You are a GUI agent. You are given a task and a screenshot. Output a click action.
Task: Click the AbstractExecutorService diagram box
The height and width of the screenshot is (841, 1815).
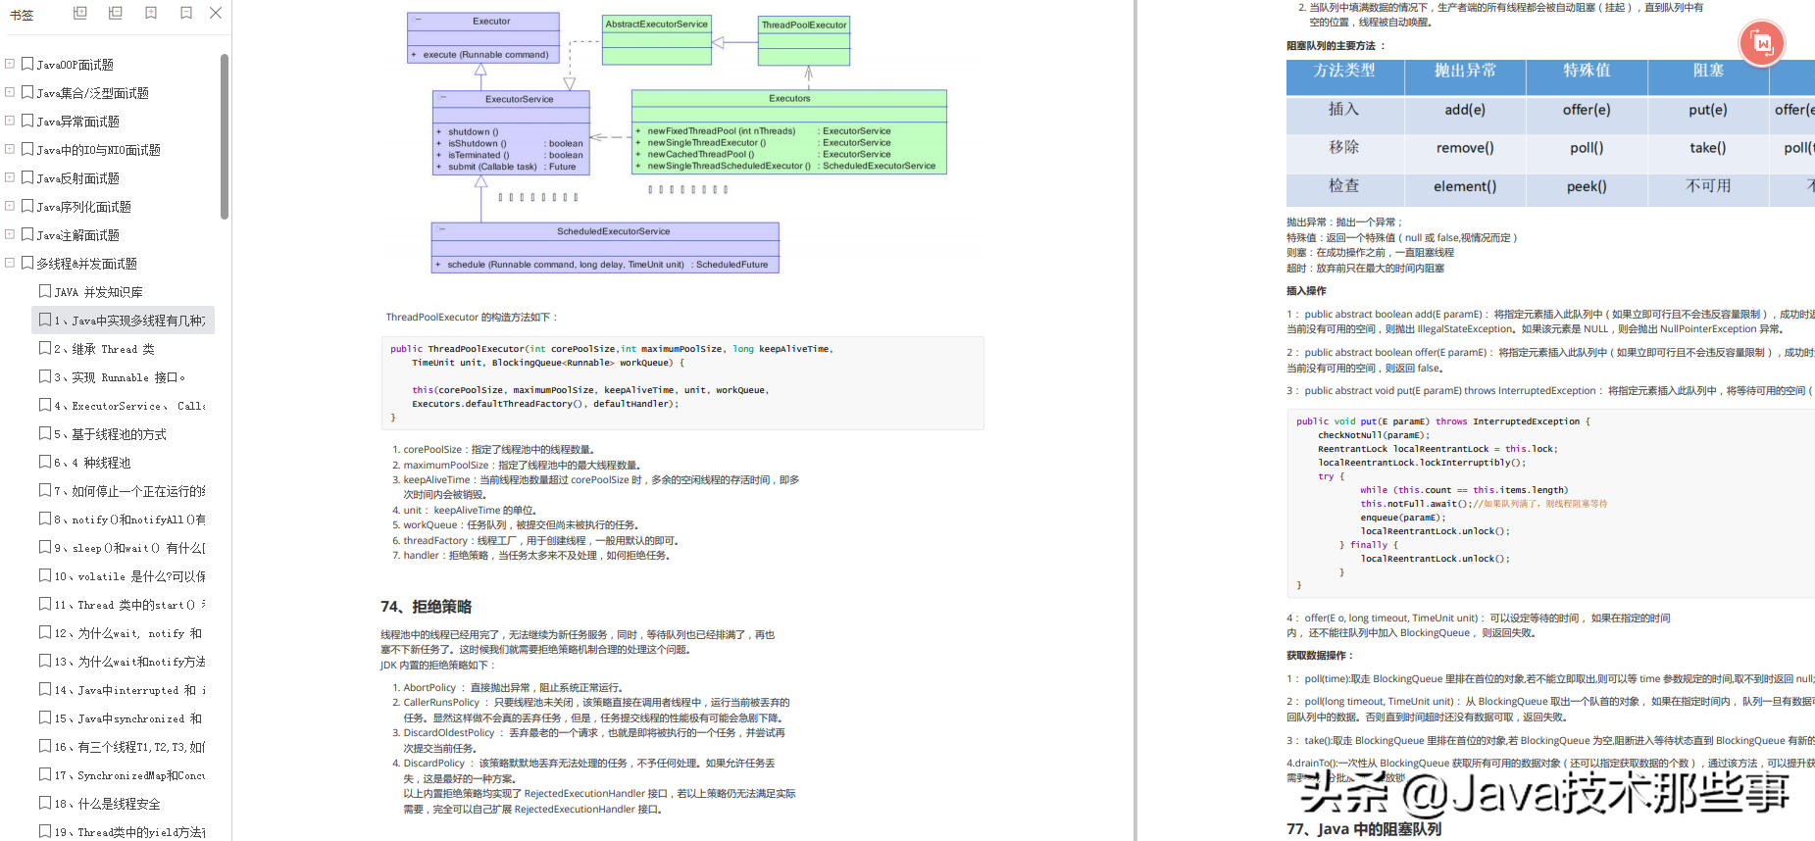pyautogui.click(x=657, y=40)
